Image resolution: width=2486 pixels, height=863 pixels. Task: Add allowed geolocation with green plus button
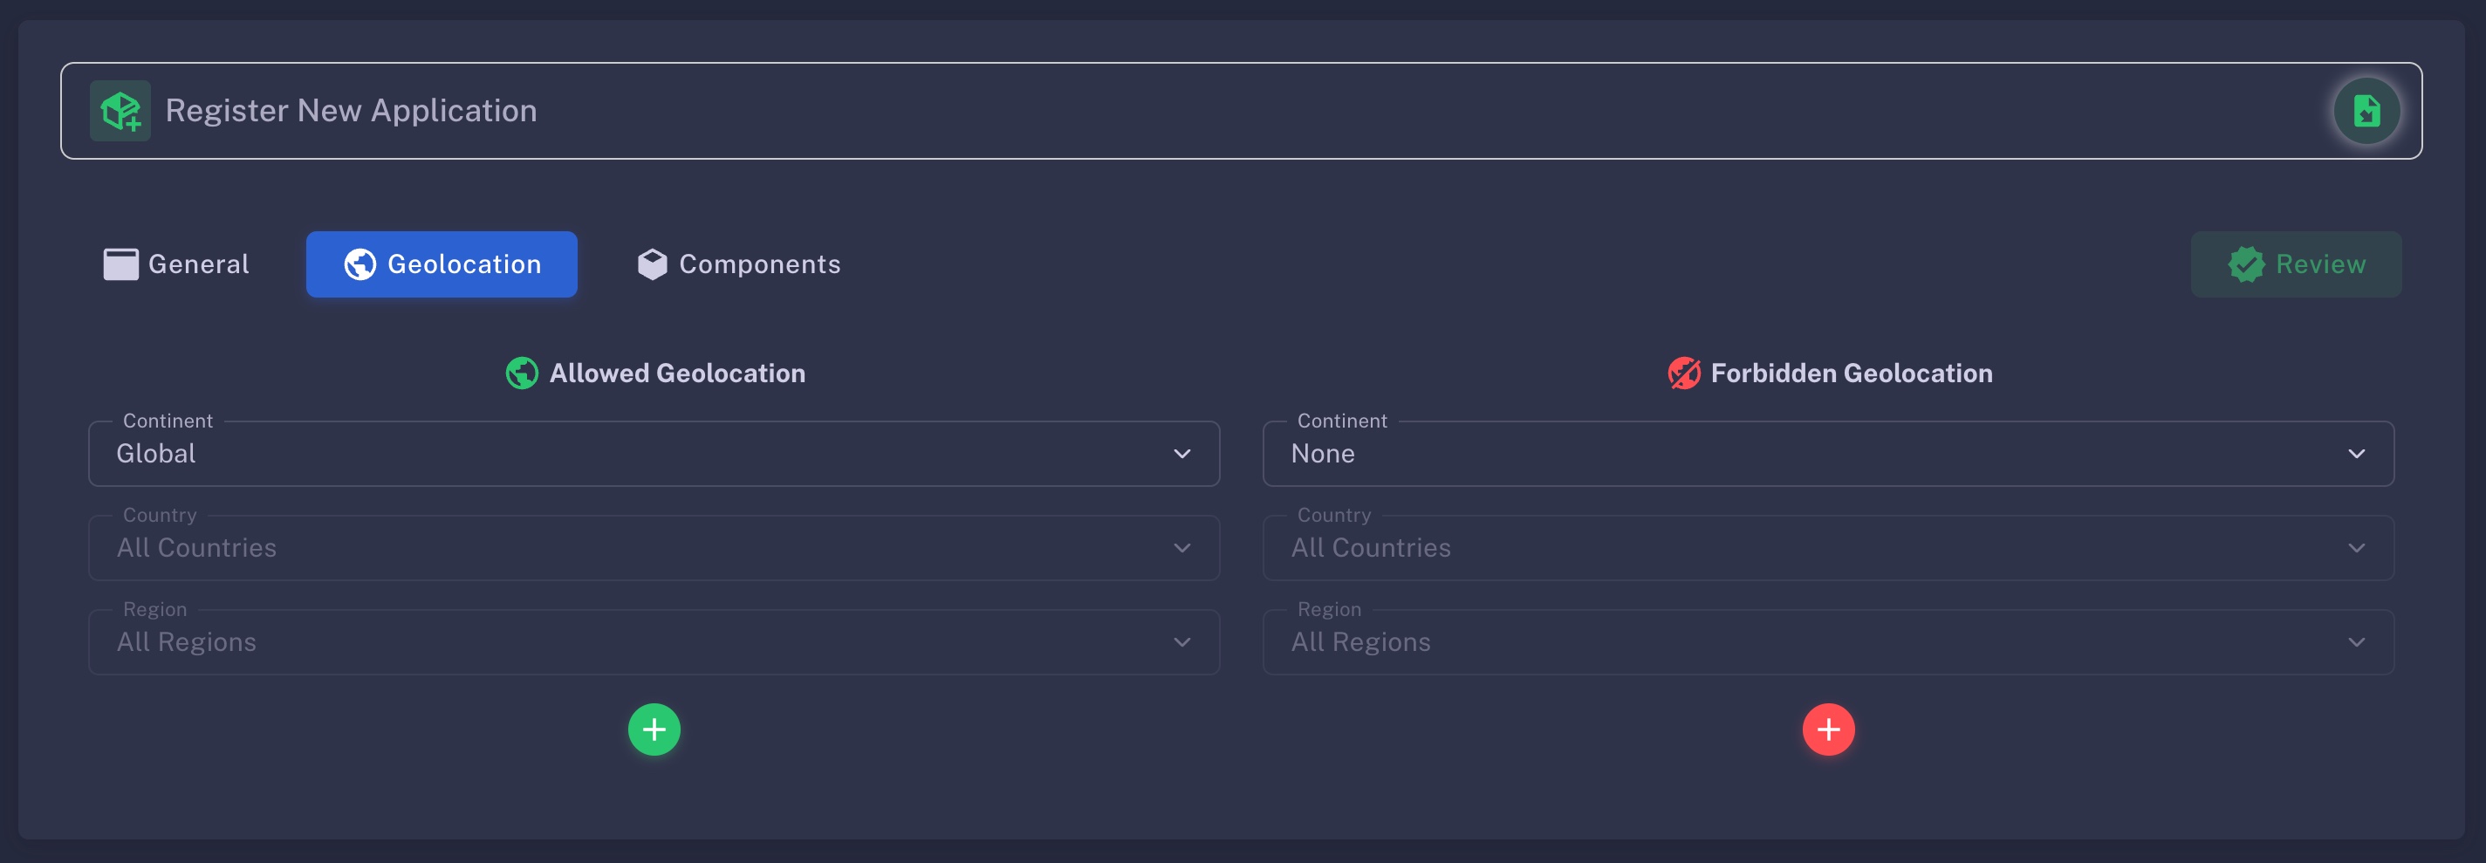tap(654, 729)
